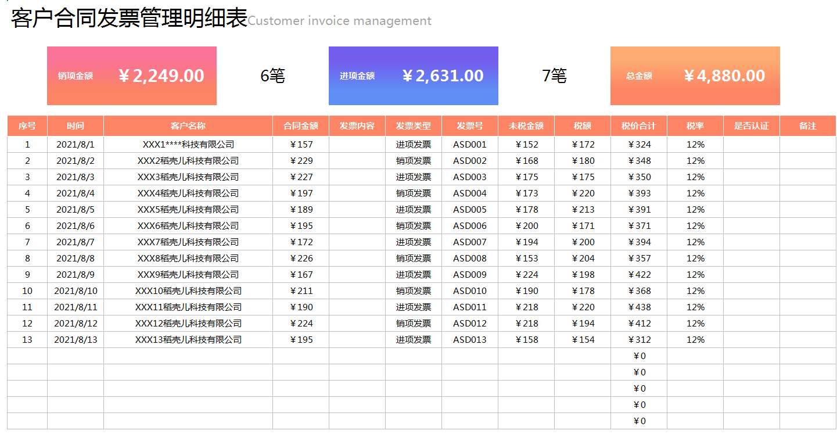The image size is (837, 434).
Task: Click the 备注 column header
Action: 808,126
